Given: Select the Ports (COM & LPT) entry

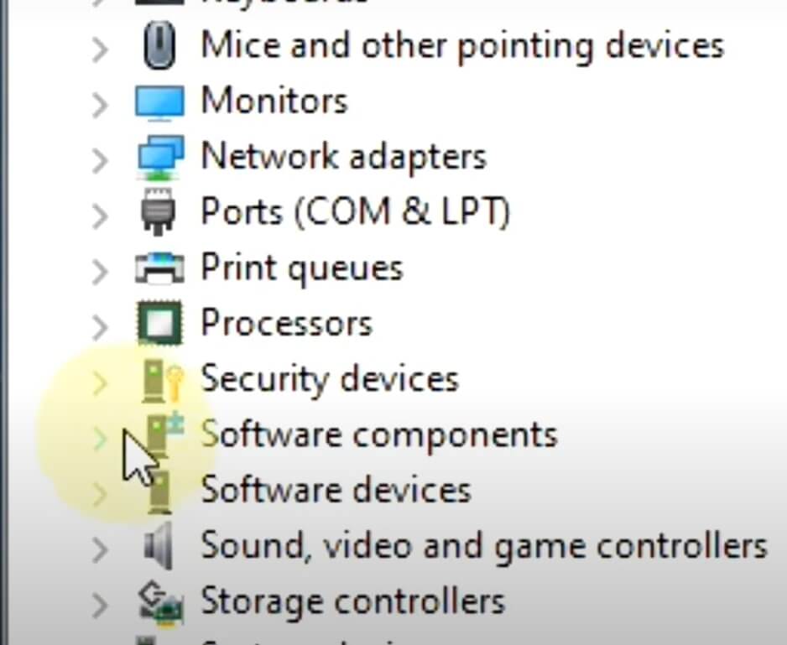Looking at the screenshot, I should [x=357, y=212].
